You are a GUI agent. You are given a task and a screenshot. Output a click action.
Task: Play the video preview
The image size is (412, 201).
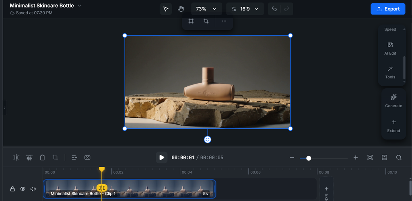[x=162, y=158]
